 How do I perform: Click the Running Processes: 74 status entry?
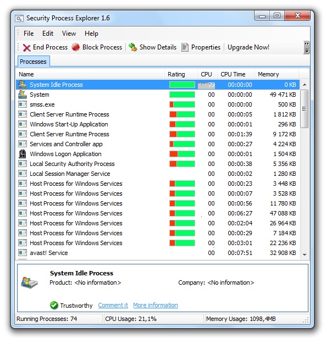[59, 319]
